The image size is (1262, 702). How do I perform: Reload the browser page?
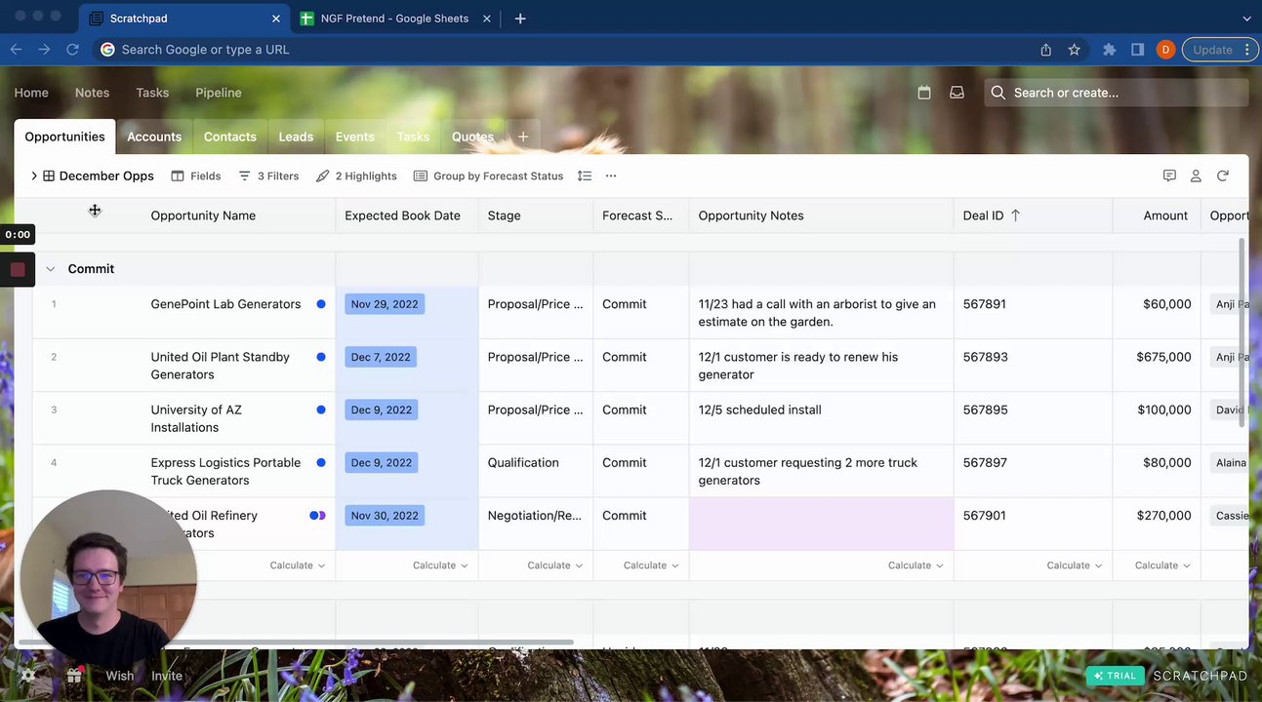[72, 50]
